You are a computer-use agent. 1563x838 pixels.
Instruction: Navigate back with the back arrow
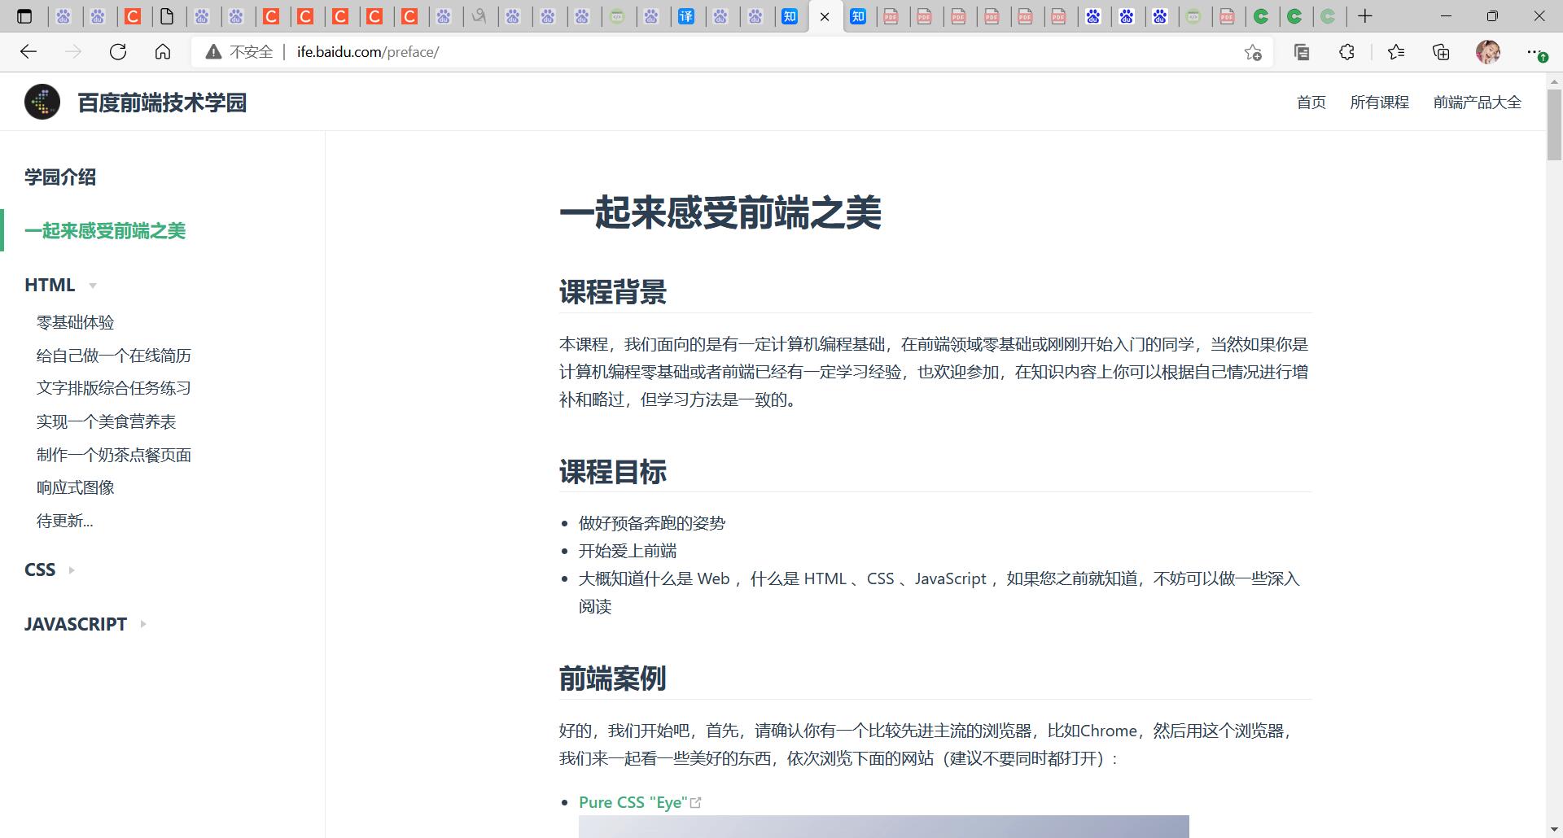(28, 51)
